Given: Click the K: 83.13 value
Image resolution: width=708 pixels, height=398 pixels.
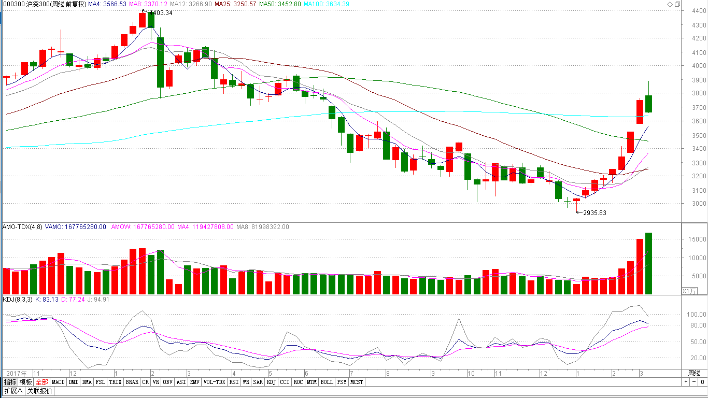Looking at the screenshot, I should click(46, 300).
